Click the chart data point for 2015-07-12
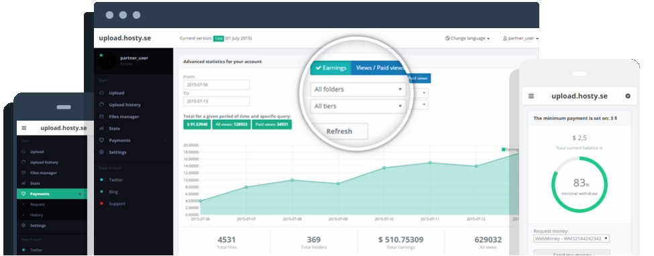The image size is (654, 256). click(x=476, y=166)
